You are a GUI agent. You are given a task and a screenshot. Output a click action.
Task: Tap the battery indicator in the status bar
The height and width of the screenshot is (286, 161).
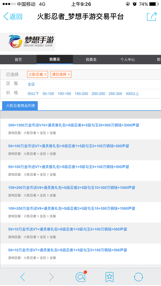[x=154, y=4]
